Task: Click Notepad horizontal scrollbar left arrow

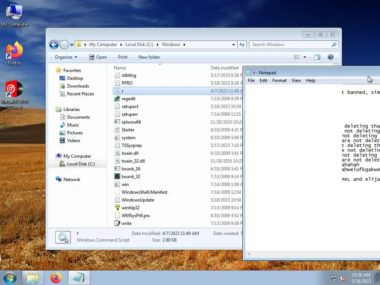Action: coord(249,254)
